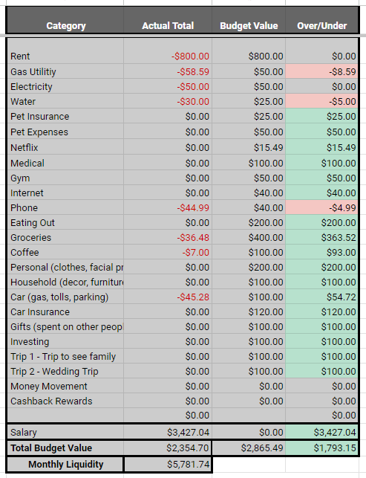Select the Rent category cell

coord(65,51)
